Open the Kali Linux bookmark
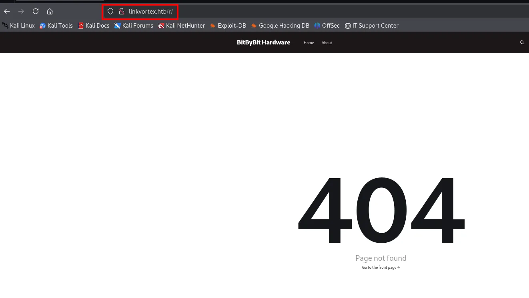 click(18, 26)
